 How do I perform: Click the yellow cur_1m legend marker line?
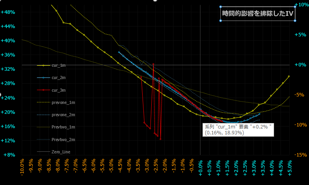(44, 66)
